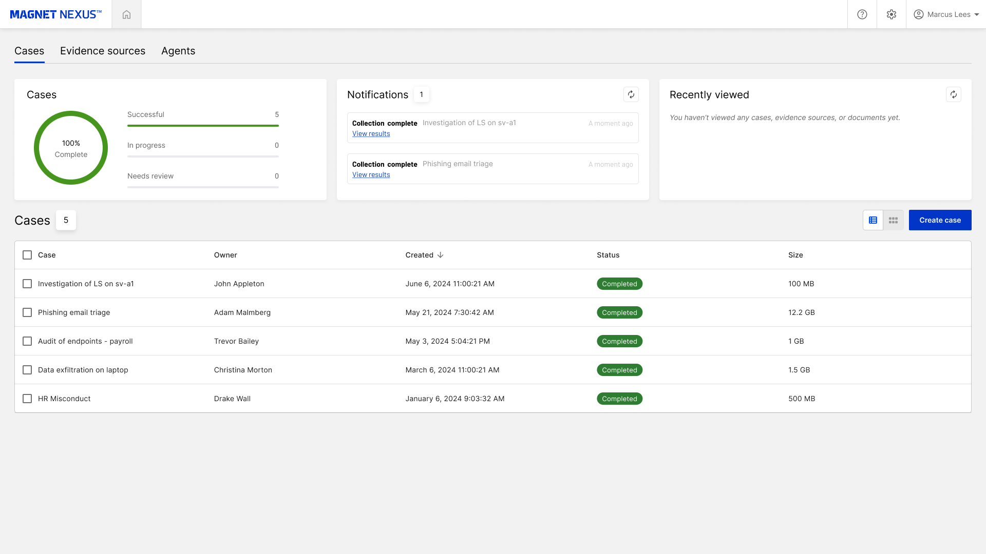
Task: Switch to the Evidence sources tab
Action: click(x=102, y=51)
